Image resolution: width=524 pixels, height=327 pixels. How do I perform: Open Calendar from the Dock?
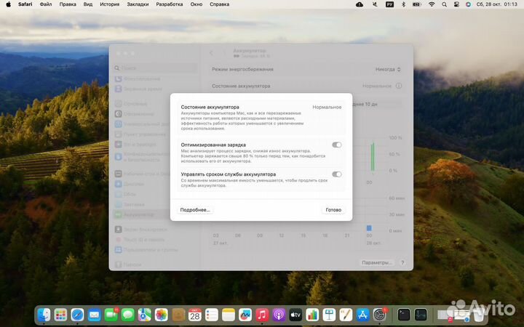[195, 315]
